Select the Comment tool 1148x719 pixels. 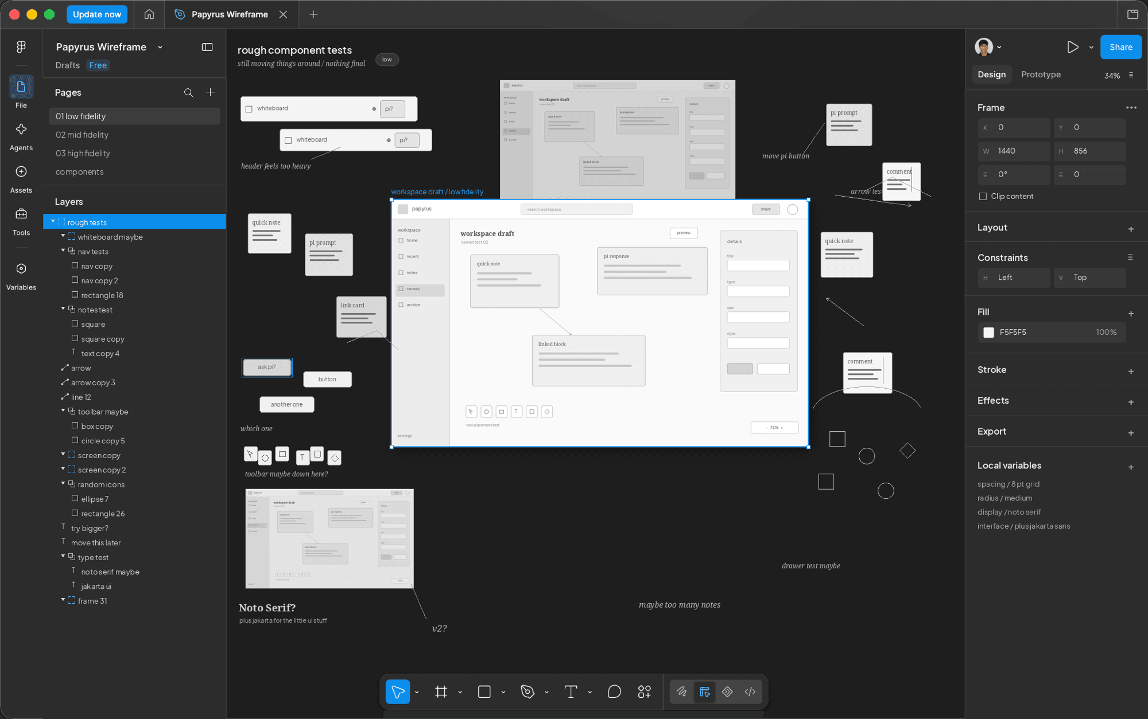point(614,692)
